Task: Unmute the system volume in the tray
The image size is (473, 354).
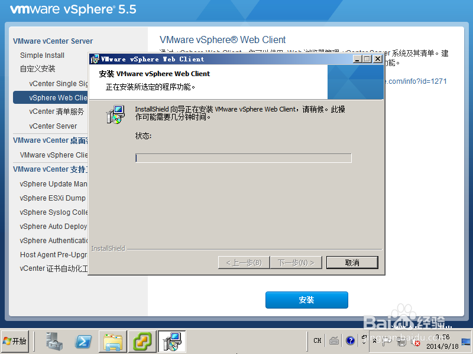Action: click(x=417, y=341)
